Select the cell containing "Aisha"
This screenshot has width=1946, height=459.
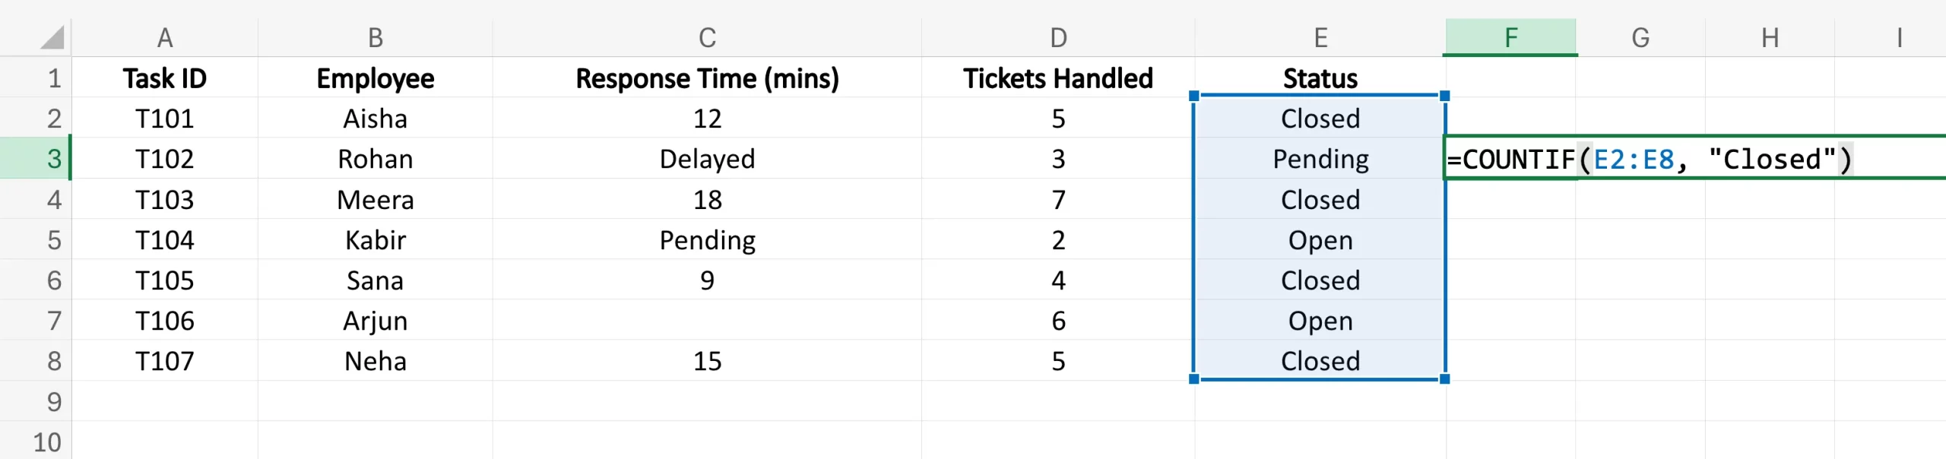(x=375, y=119)
